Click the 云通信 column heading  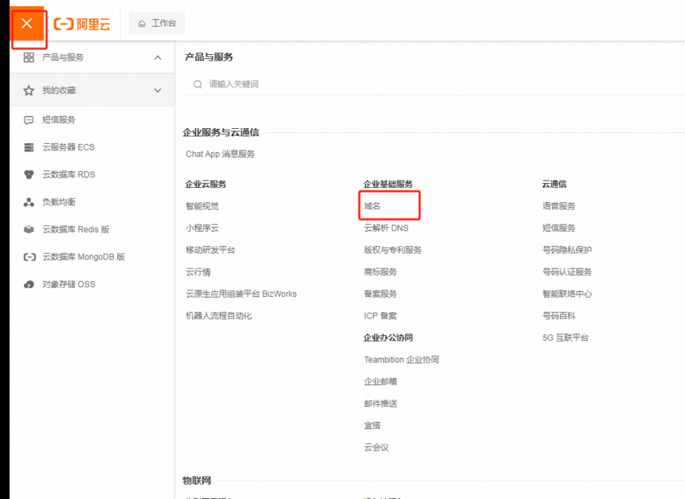[554, 184]
